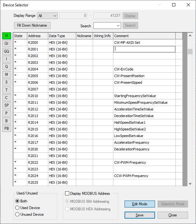Screen dimensions: 196x224
Task: Click the State column header
Action: (x=20, y=36)
